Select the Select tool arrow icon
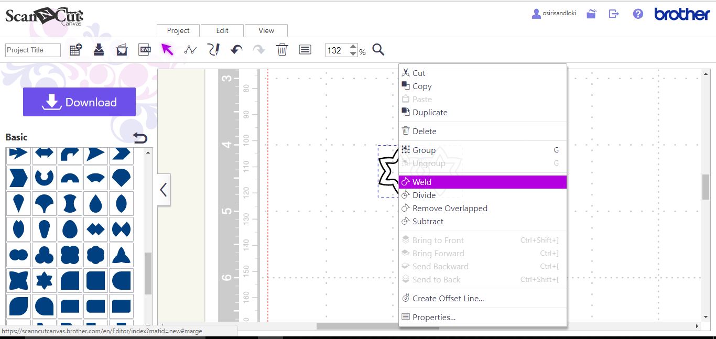This screenshot has height=339, width=716. click(x=167, y=49)
